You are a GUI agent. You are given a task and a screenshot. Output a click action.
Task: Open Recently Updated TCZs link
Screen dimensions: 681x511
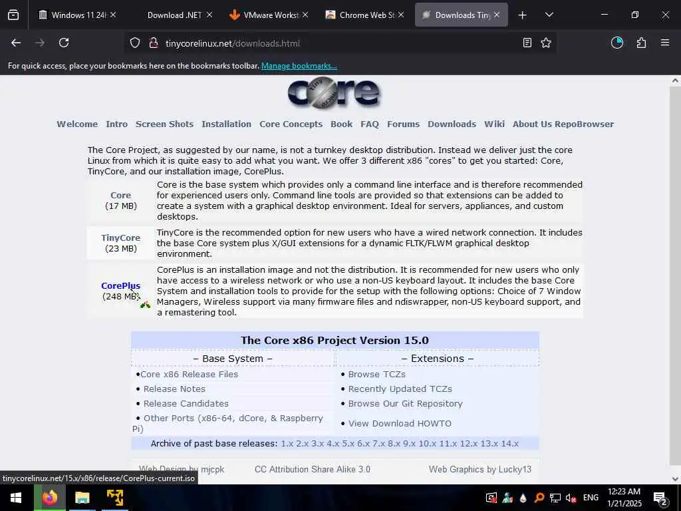[x=400, y=389]
